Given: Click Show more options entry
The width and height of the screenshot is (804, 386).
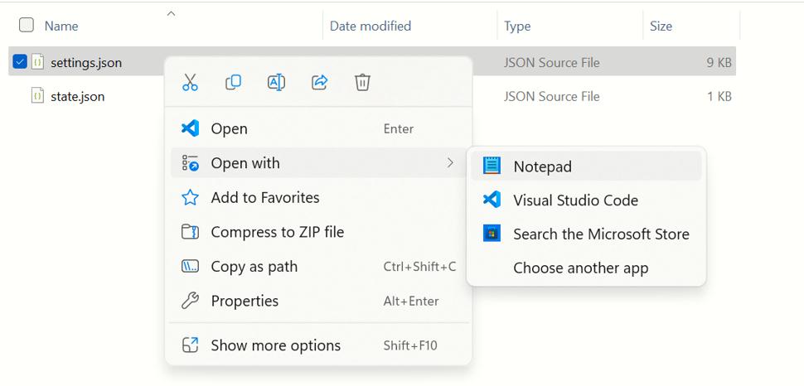Looking at the screenshot, I should [275, 345].
